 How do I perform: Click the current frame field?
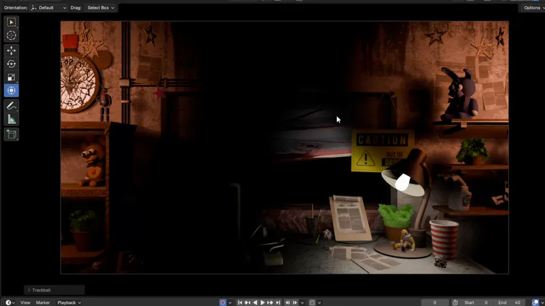coord(434,302)
